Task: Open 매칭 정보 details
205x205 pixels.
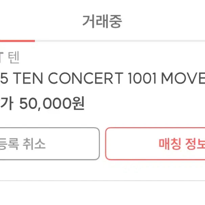Action: tap(182, 144)
